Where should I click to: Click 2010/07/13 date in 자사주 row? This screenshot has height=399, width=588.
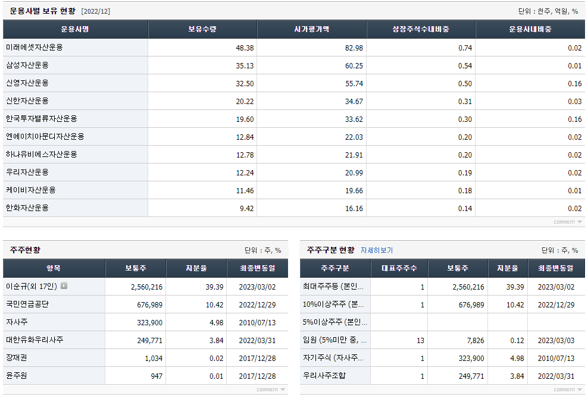(x=257, y=323)
